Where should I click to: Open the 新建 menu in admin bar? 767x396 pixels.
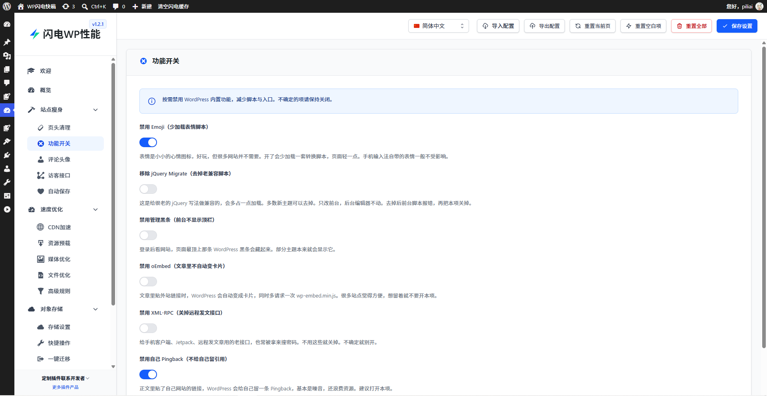tap(142, 6)
